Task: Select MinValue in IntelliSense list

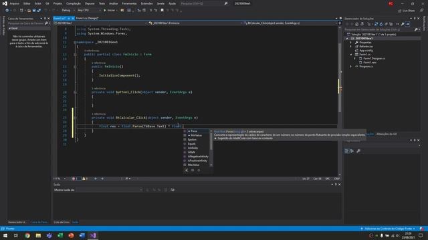Action: 196,135
